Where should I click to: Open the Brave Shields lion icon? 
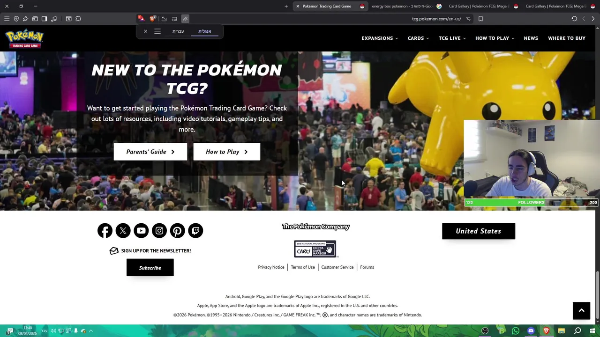pos(152,19)
